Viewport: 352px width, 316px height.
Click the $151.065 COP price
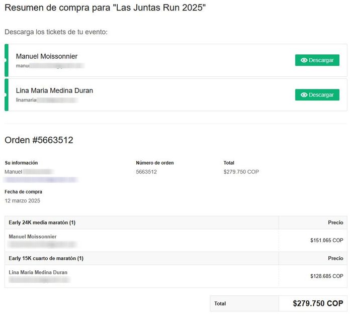tap(326, 241)
